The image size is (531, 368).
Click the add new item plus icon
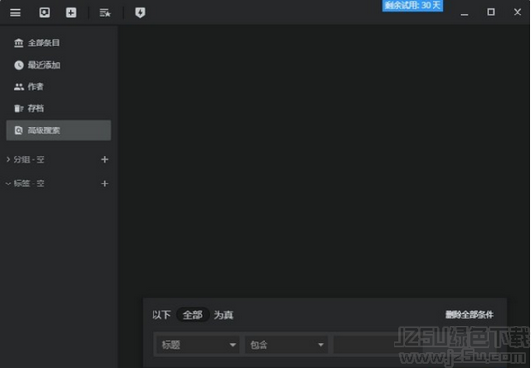(70, 13)
